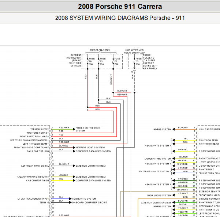The height and width of the screenshot is (217, 220).
Task: Select the "FUSE F9 80A" label
Action: (92, 61)
